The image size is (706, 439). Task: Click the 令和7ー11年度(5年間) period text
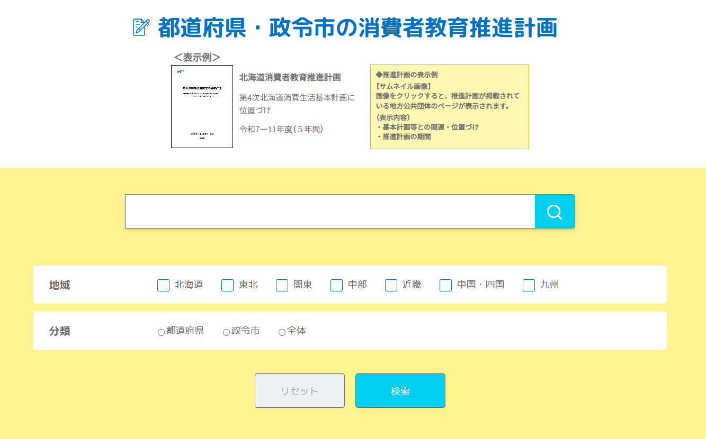281,129
